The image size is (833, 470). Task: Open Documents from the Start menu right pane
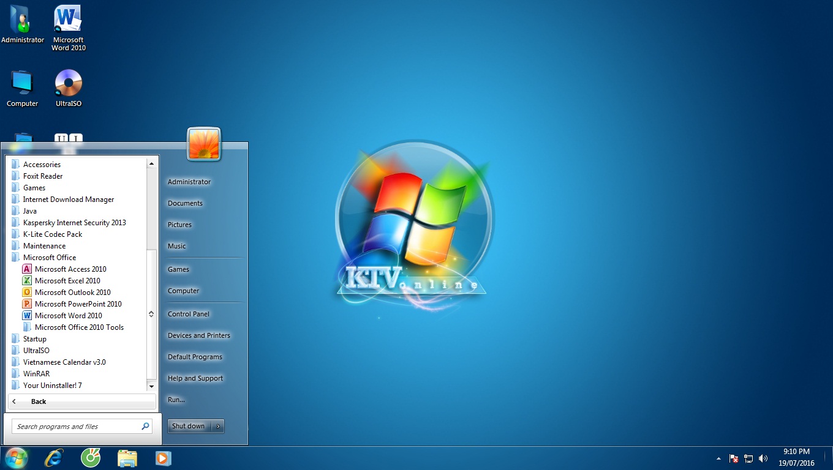tap(185, 203)
